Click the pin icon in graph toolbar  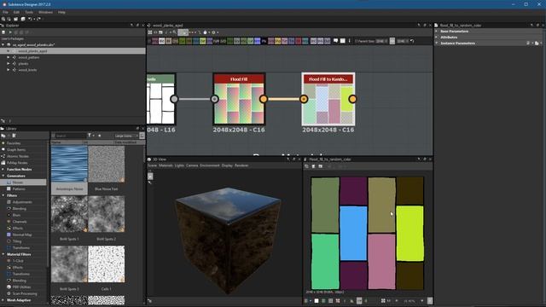(349, 41)
